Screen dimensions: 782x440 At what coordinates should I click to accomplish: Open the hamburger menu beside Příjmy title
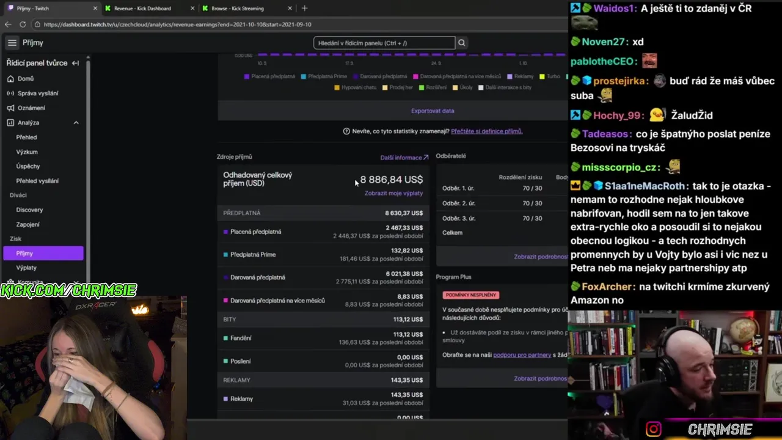click(12, 43)
